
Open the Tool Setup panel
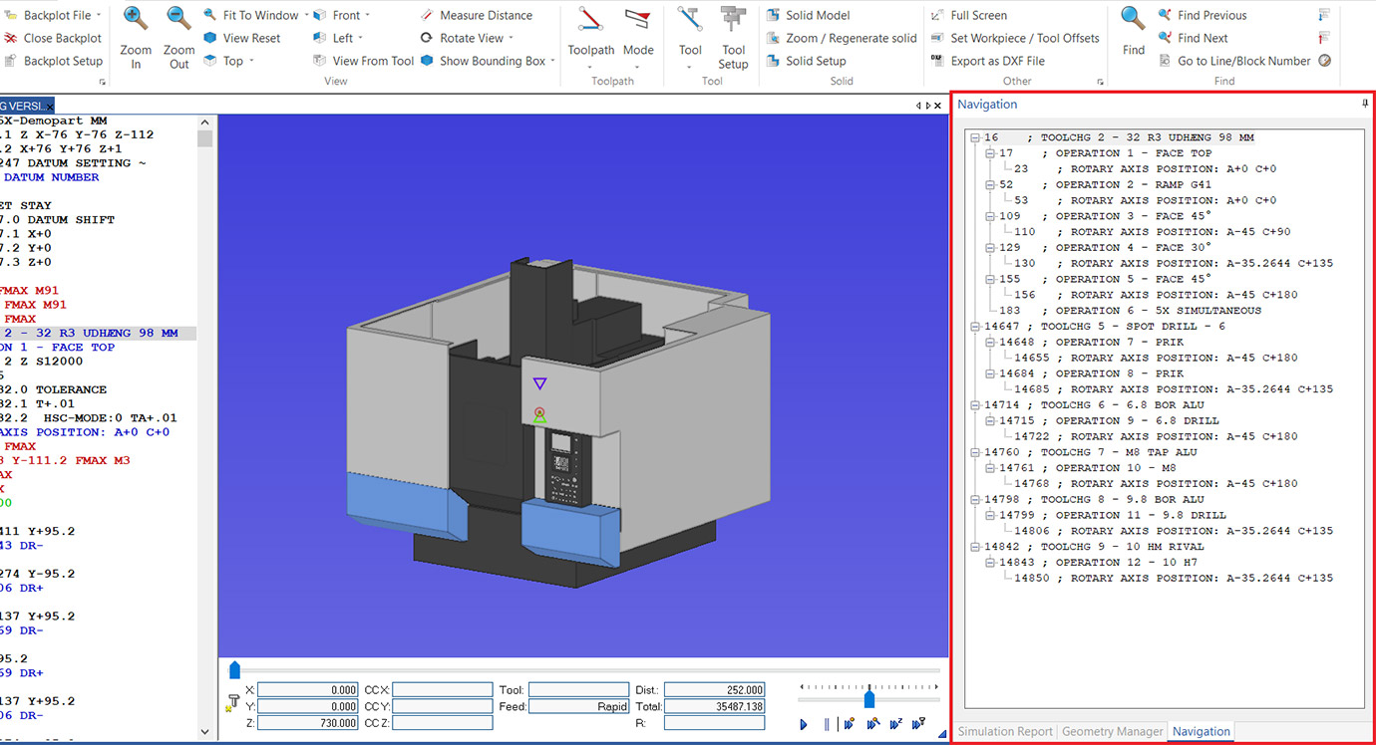[733, 40]
